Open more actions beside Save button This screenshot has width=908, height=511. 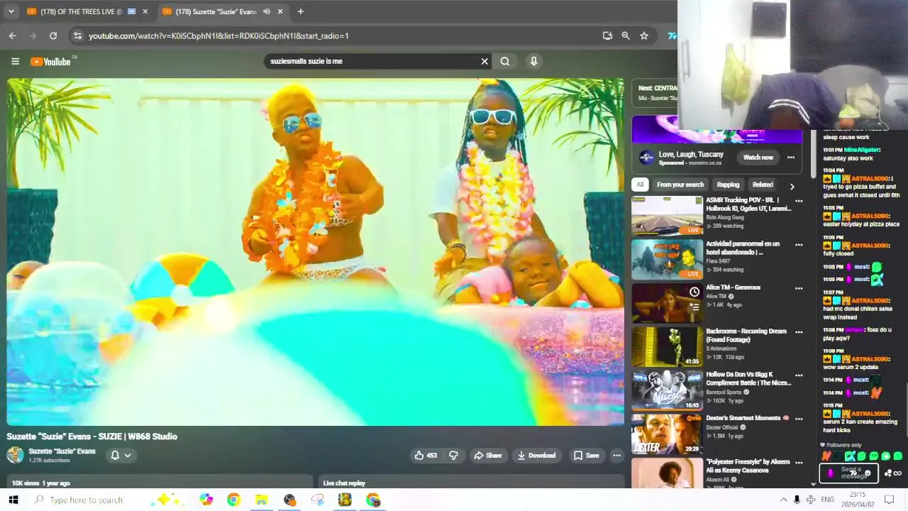(x=616, y=456)
